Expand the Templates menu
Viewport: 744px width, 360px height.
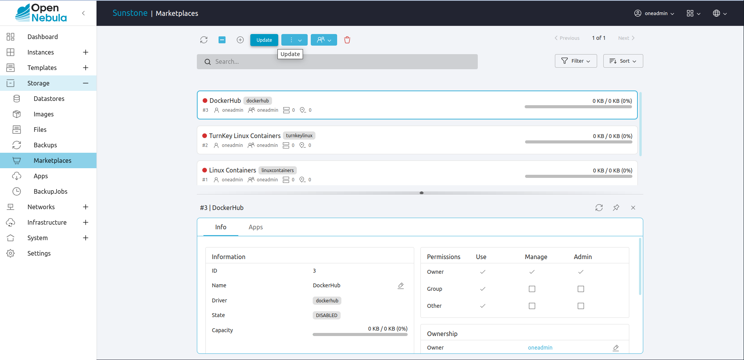[86, 68]
